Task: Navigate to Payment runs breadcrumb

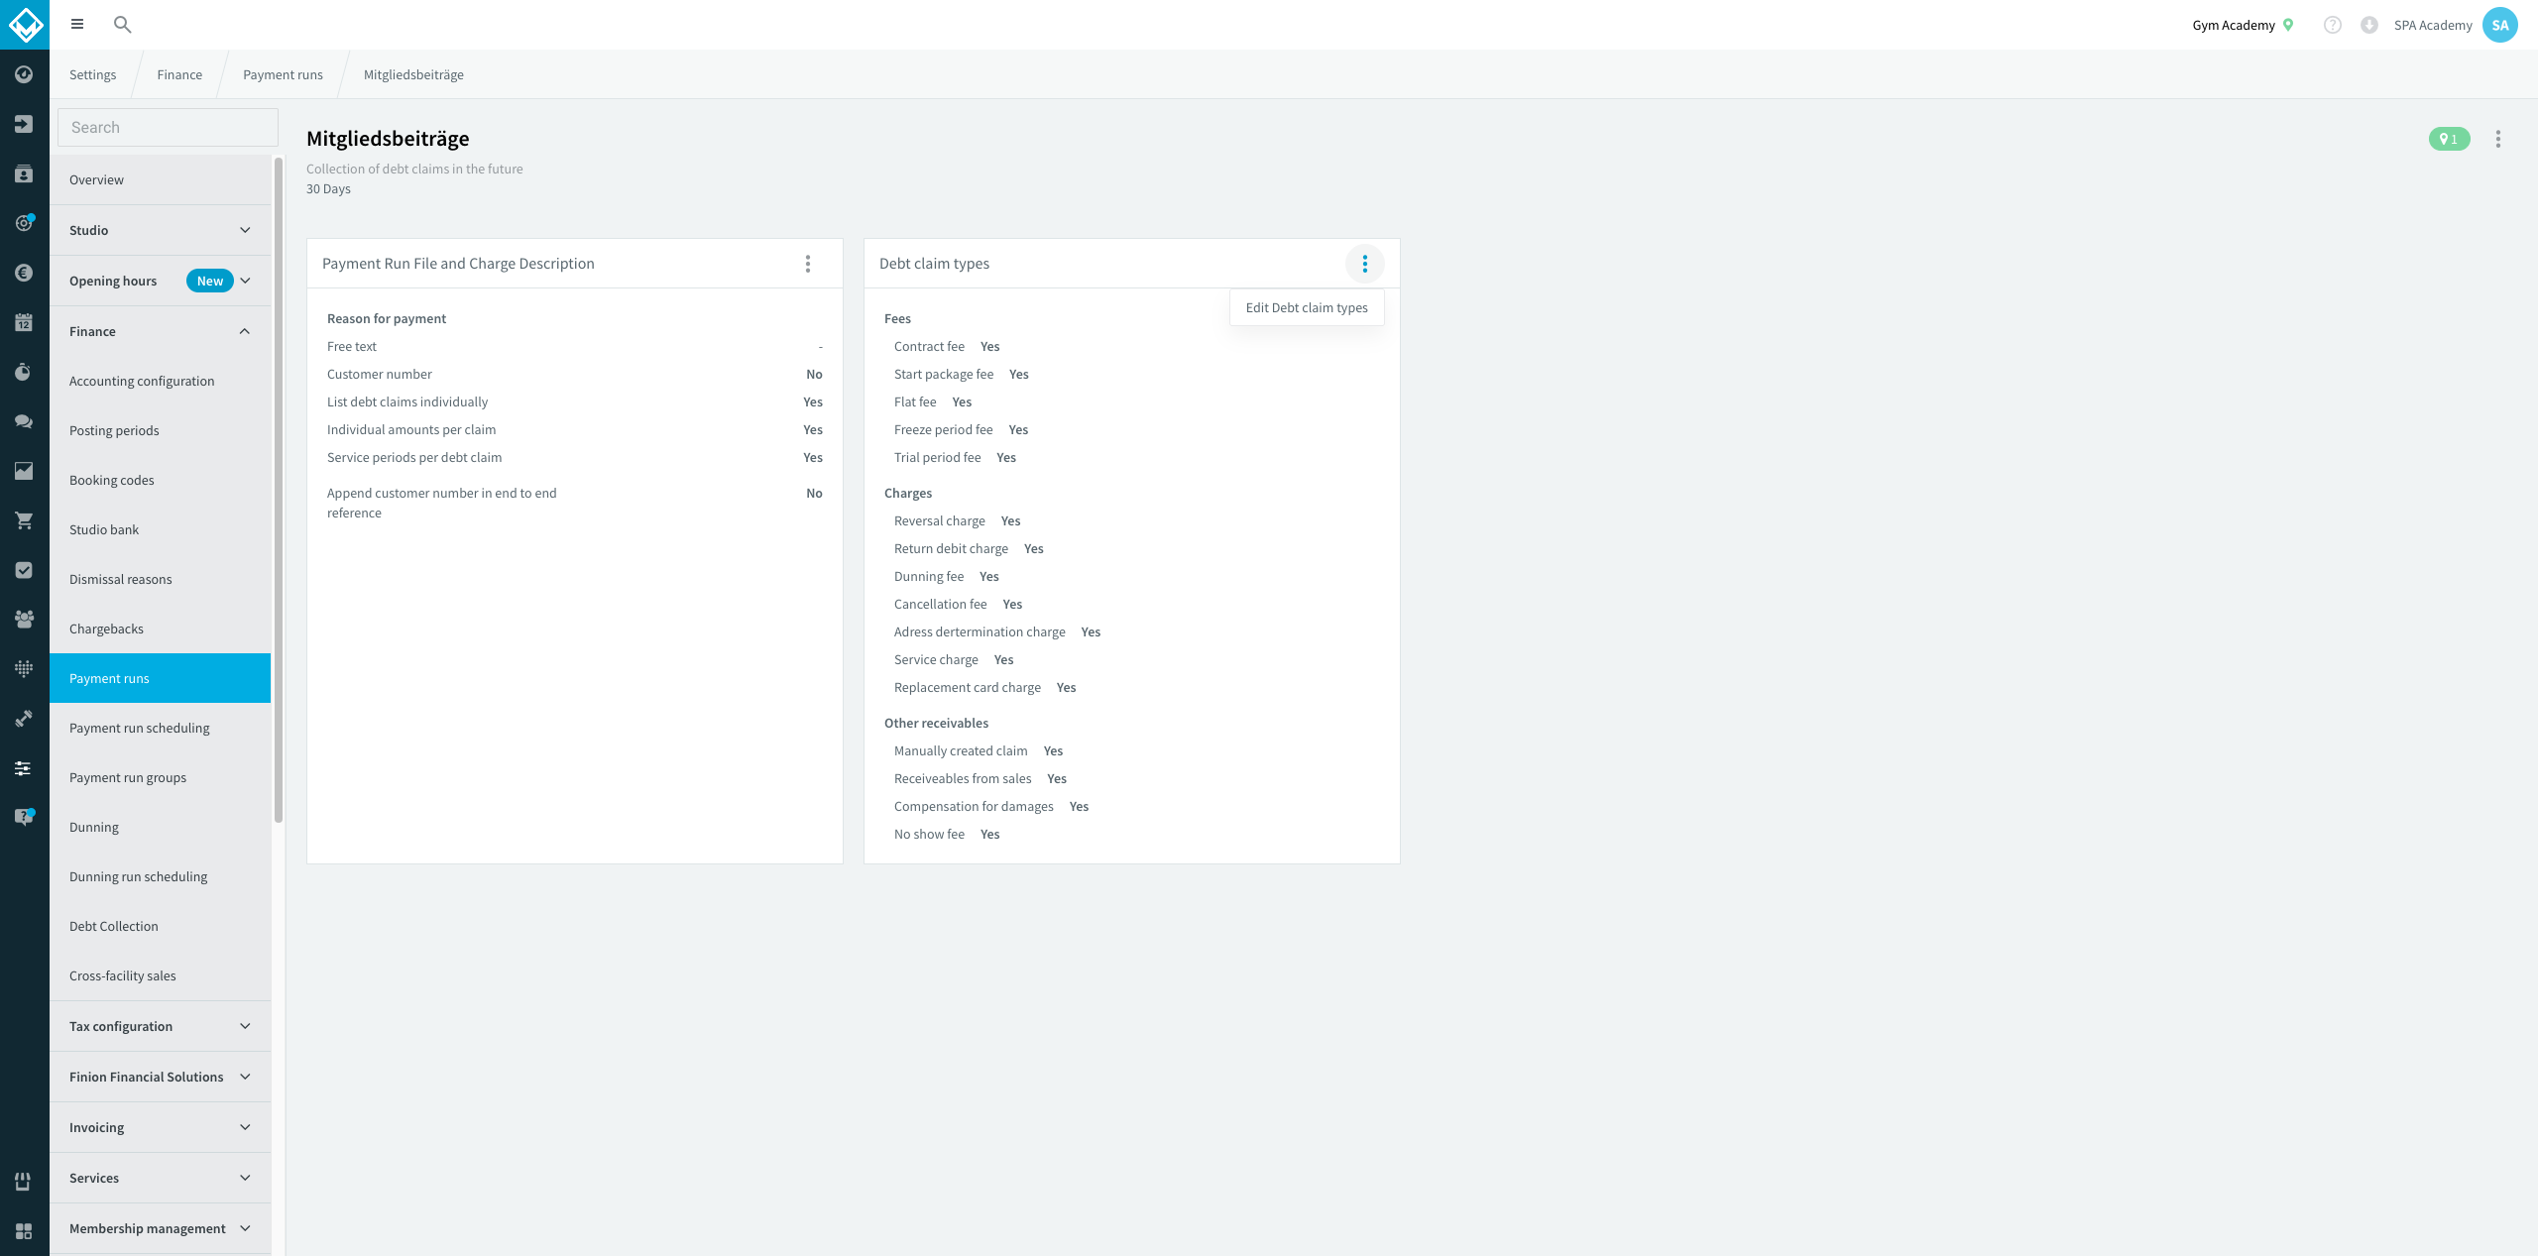Action: (283, 74)
